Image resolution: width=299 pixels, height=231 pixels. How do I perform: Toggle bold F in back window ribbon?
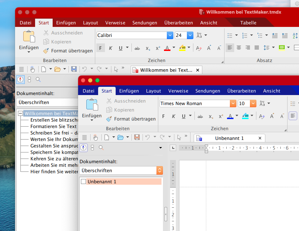[x=100, y=48]
